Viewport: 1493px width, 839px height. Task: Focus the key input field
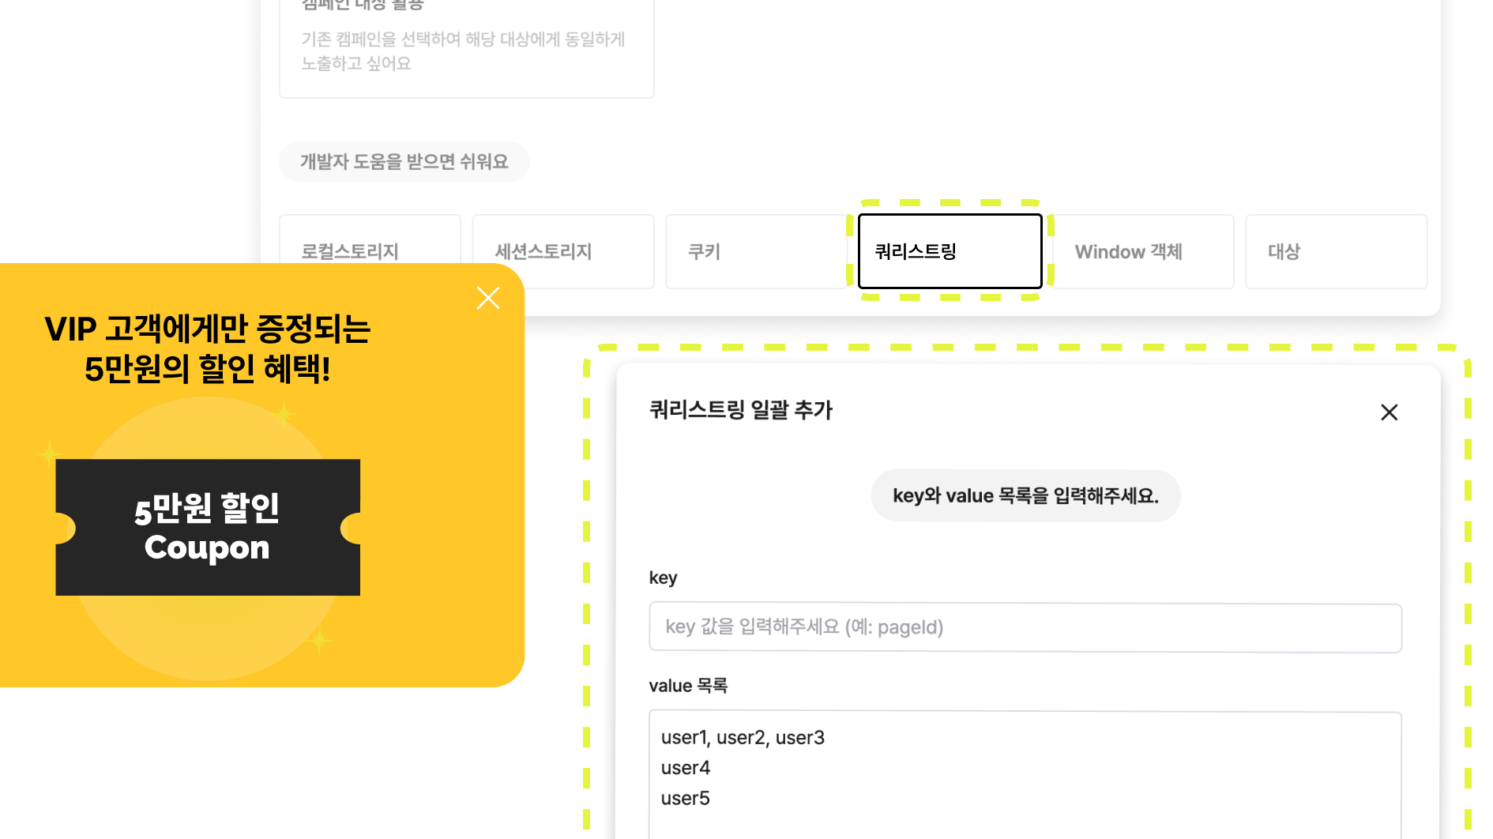[x=1025, y=627]
